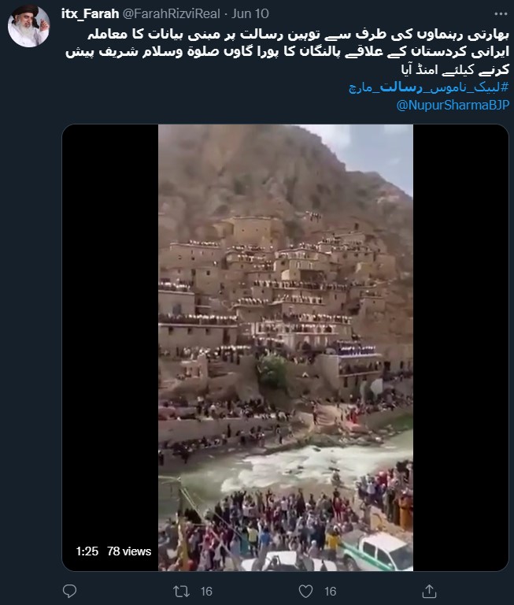The height and width of the screenshot is (605, 514).
Task: Open the @FarahRizviReal handle link
Action: click(x=172, y=14)
